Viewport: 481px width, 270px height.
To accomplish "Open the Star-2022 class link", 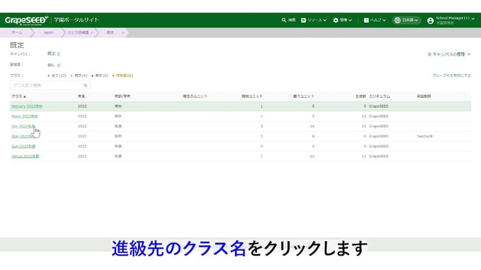I will 22,136.
